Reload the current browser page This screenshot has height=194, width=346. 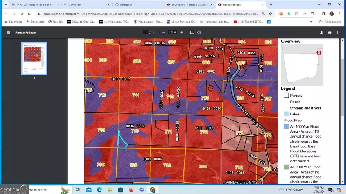pos(22,14)
